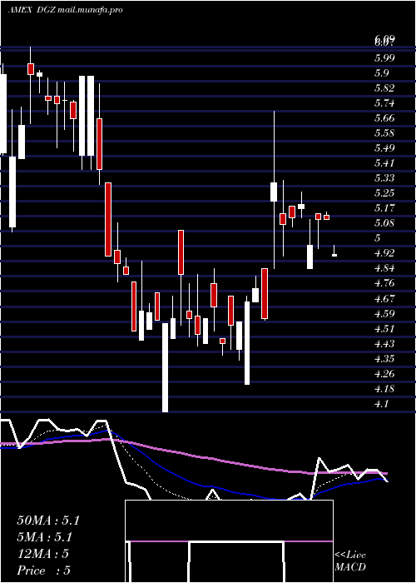
Task: Click the 5.99 price axis label
Action: pos(384,57)
